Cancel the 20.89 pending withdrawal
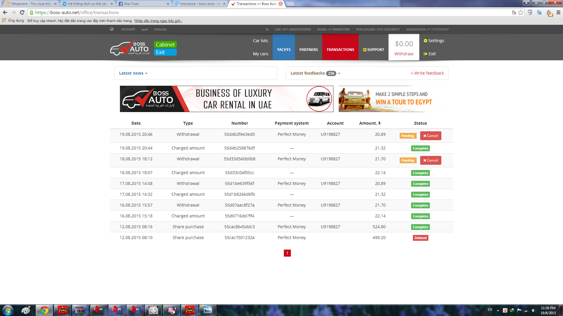Image resolution: width=563 pixels, height=316 pixels. click(430, 136)
